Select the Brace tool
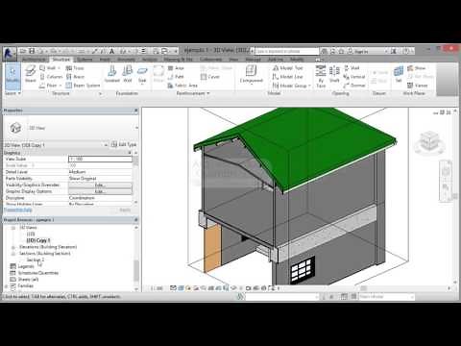461x346 pixels. pos(75,77)
